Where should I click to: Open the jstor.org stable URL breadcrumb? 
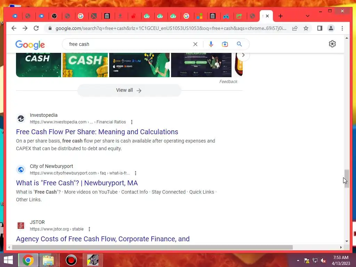pyautogui.click(x=57, y=229)
